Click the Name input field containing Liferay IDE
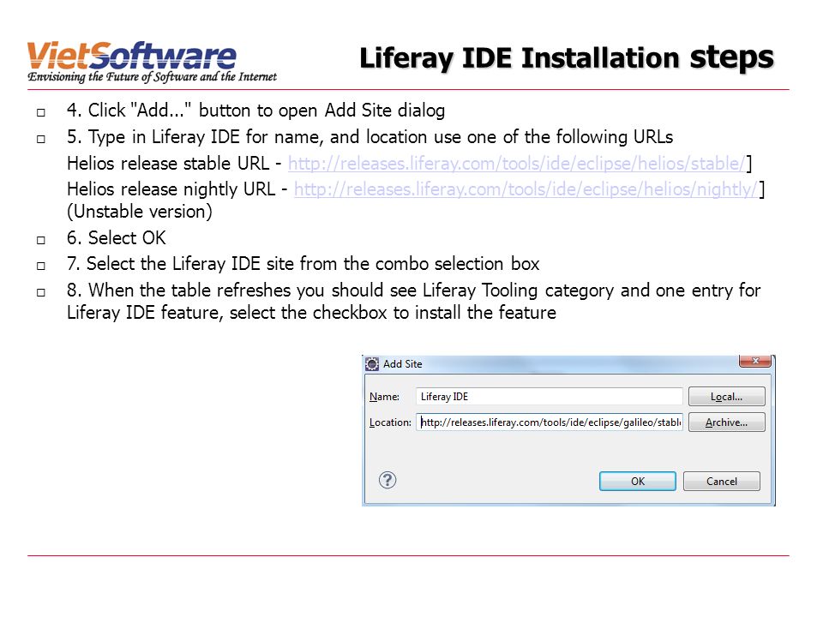This screenshot has height=617, width=823. tap(549, 397)
